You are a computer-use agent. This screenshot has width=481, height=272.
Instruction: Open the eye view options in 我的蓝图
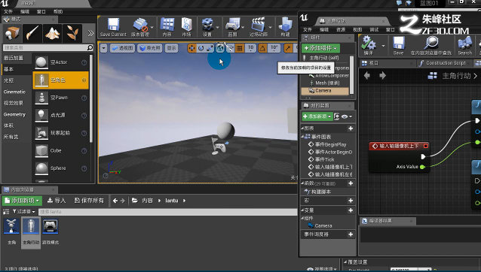coord(347,116)
